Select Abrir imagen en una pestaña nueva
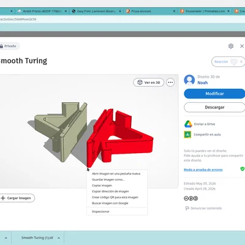 pyautogui.click(x=117, y=174)
